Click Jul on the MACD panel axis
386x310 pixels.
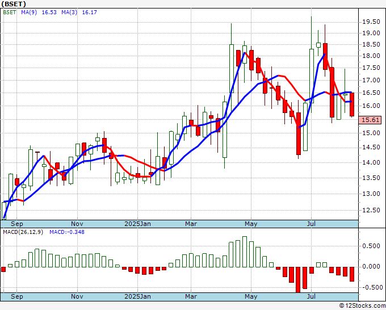[312, 296]
